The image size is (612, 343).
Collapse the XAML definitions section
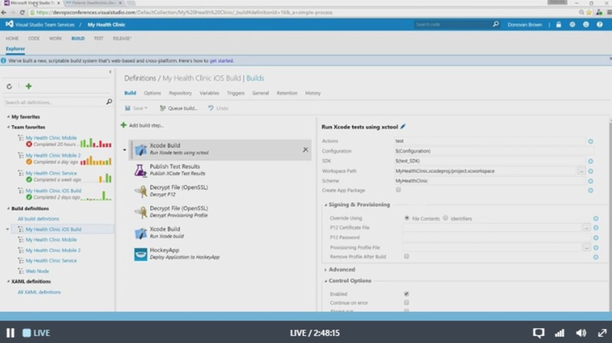click(8, 281)
